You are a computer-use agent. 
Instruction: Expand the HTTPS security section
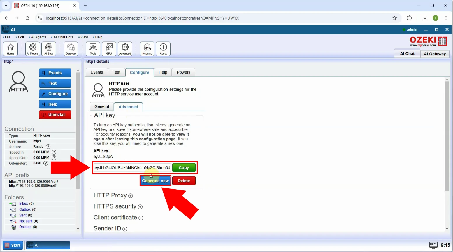pyautogui.click(x=140, y=207)
